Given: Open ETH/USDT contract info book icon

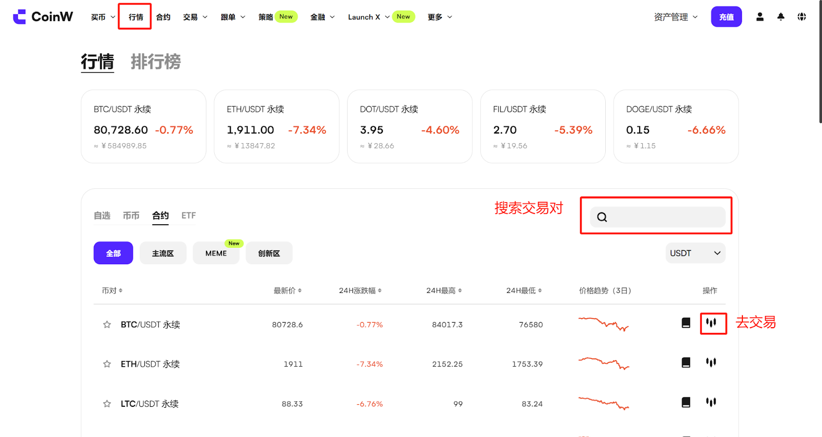Looking at the screenshot, I should coord(686,363).
